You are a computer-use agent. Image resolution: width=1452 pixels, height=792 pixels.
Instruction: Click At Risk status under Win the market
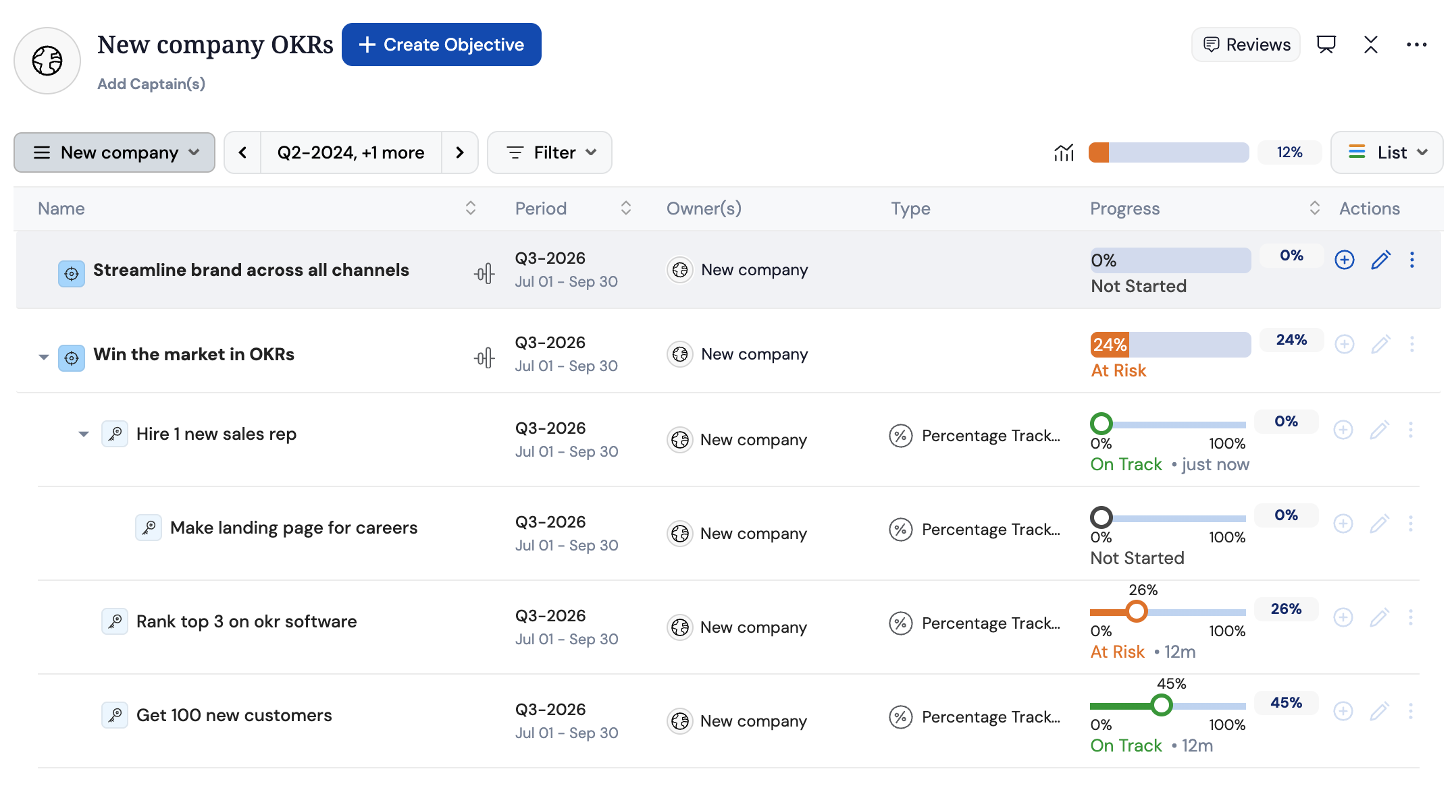coord(1118,370)
